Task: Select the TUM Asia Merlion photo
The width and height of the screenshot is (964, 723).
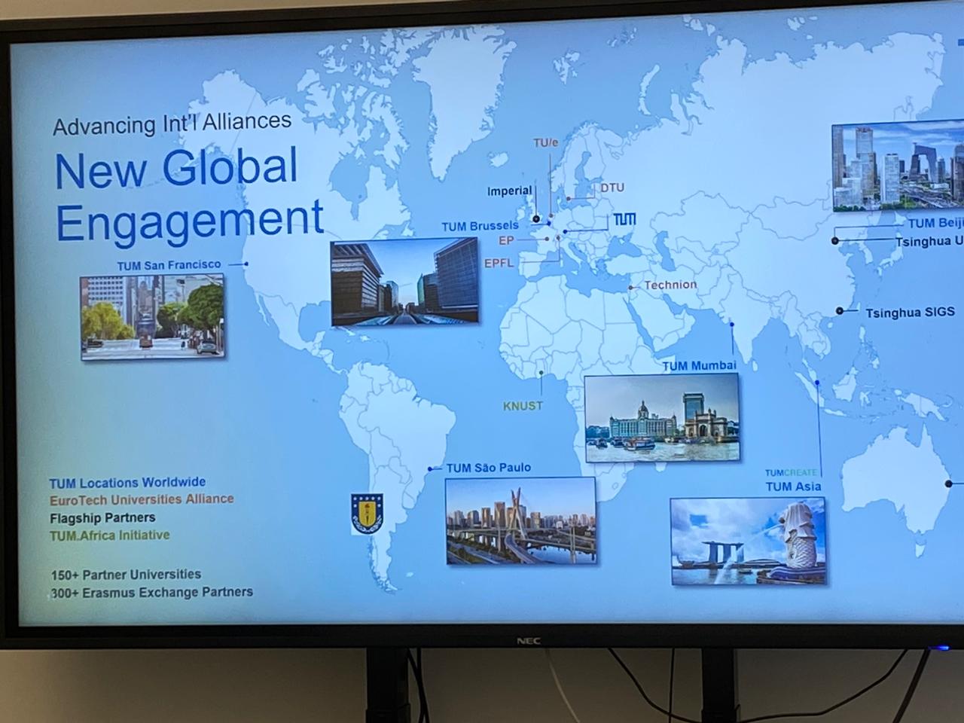Action: [x=747, y=540]
